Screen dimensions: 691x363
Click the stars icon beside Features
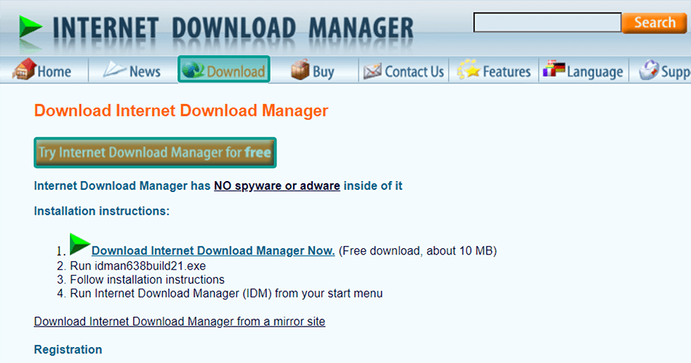tap(468, 70)
